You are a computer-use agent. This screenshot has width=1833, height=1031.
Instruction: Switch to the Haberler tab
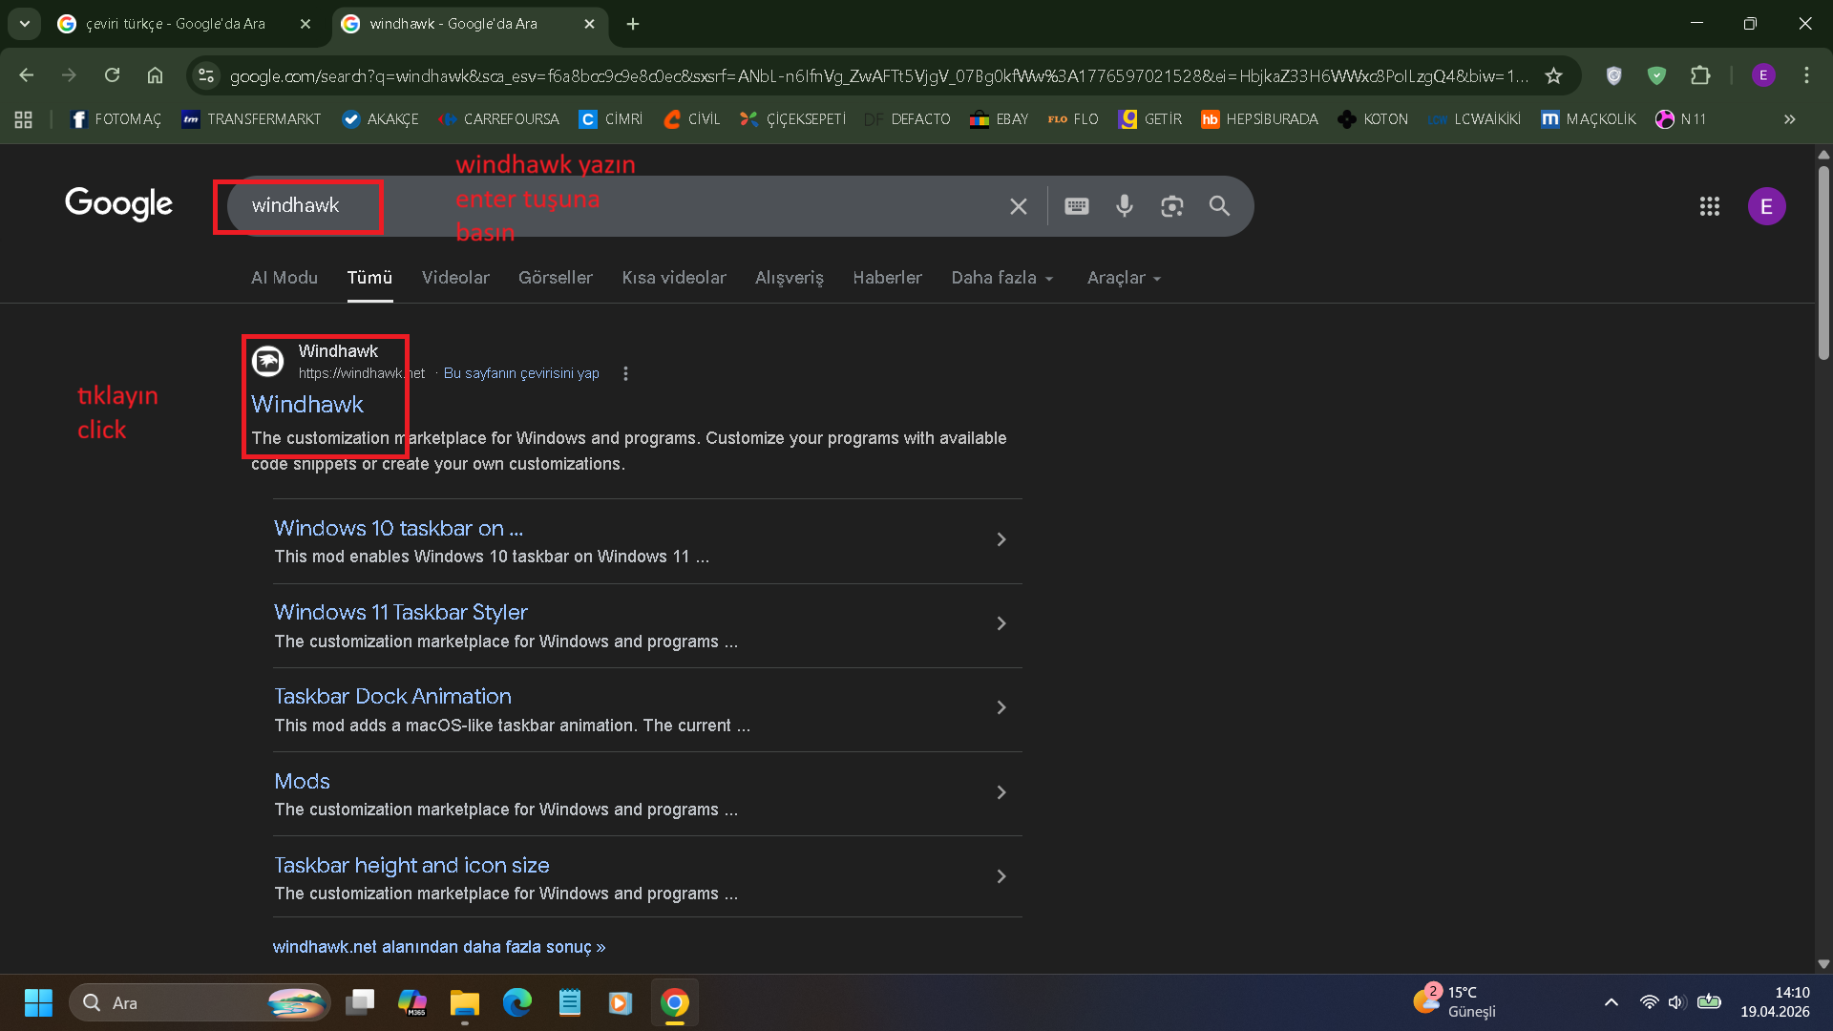tap(887, 278)
